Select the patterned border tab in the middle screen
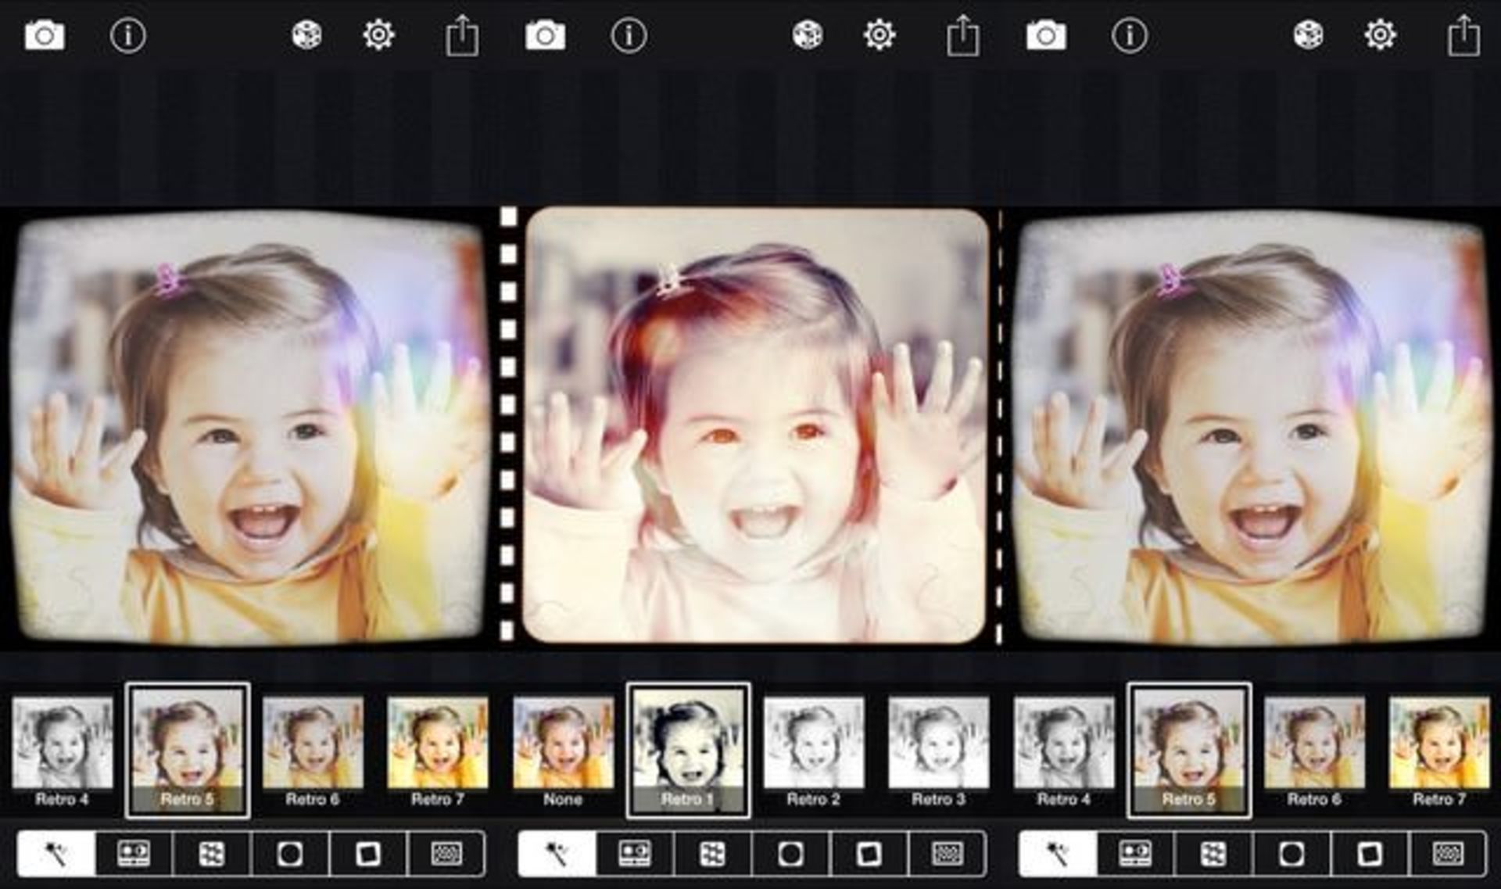1501x889 pixels. click(948, 854)
